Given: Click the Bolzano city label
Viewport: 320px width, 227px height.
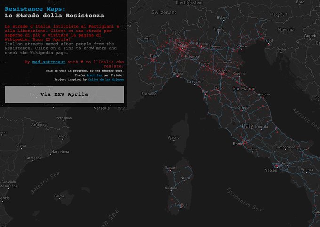Looking at the screenshot, I should 223,18.
